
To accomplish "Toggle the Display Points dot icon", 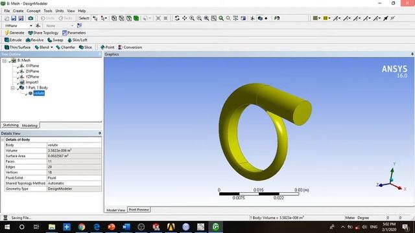I will pos(266,18).
